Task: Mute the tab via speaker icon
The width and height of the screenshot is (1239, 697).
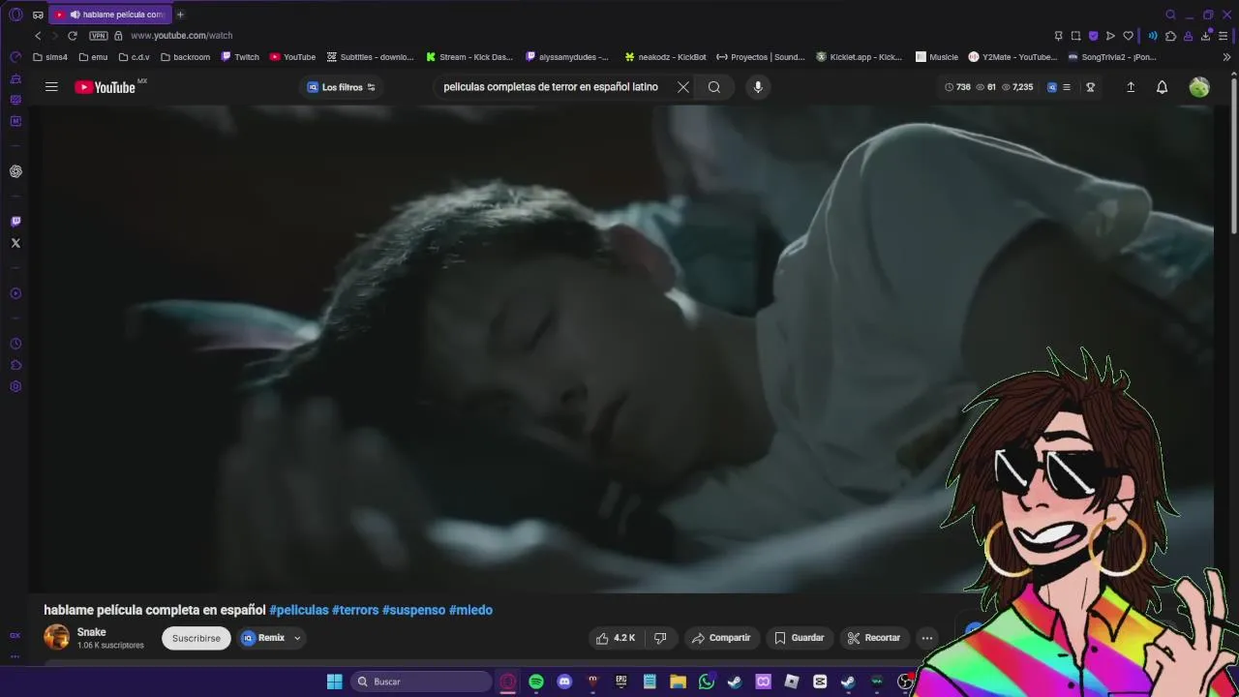Action: [x=76, y=15]
